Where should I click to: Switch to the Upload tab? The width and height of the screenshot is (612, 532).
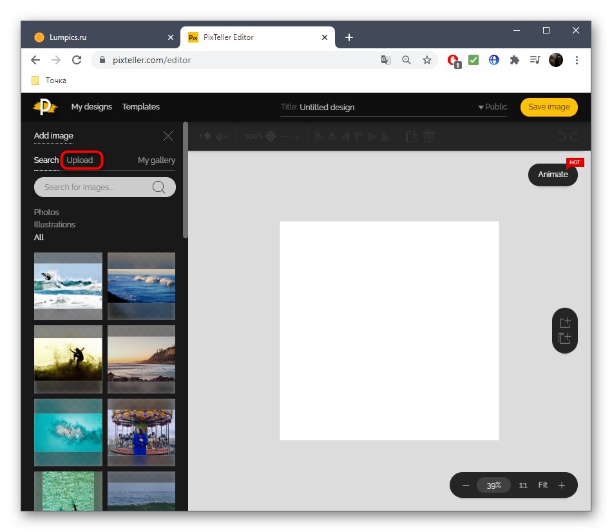click(82, 160)
